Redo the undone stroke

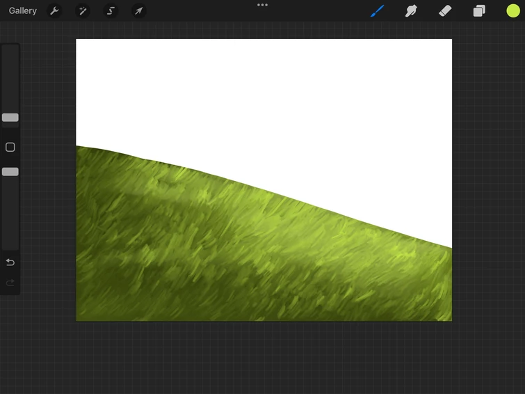(x=10, y=283)
